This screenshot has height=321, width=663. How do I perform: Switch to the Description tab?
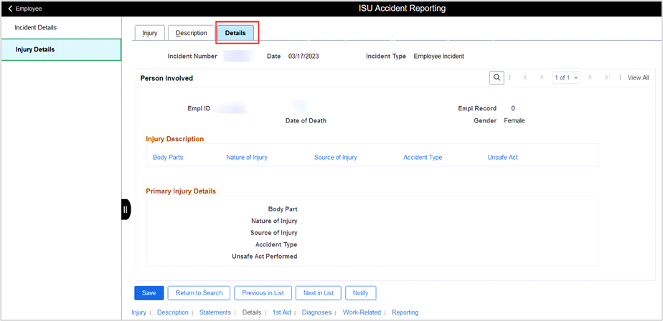(191, 33)
